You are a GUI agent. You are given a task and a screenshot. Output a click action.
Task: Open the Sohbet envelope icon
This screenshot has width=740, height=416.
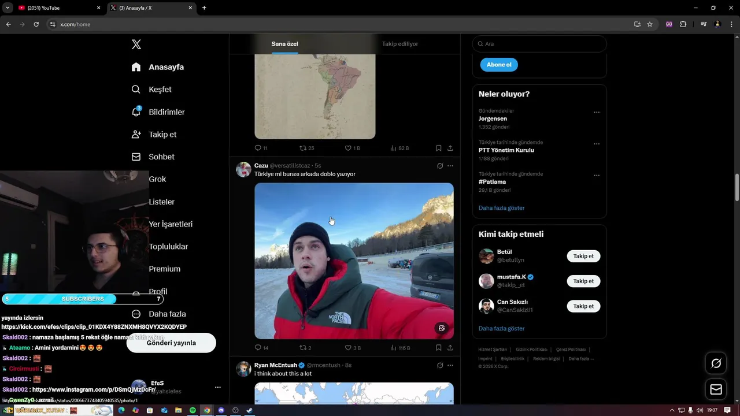point(136,157)
